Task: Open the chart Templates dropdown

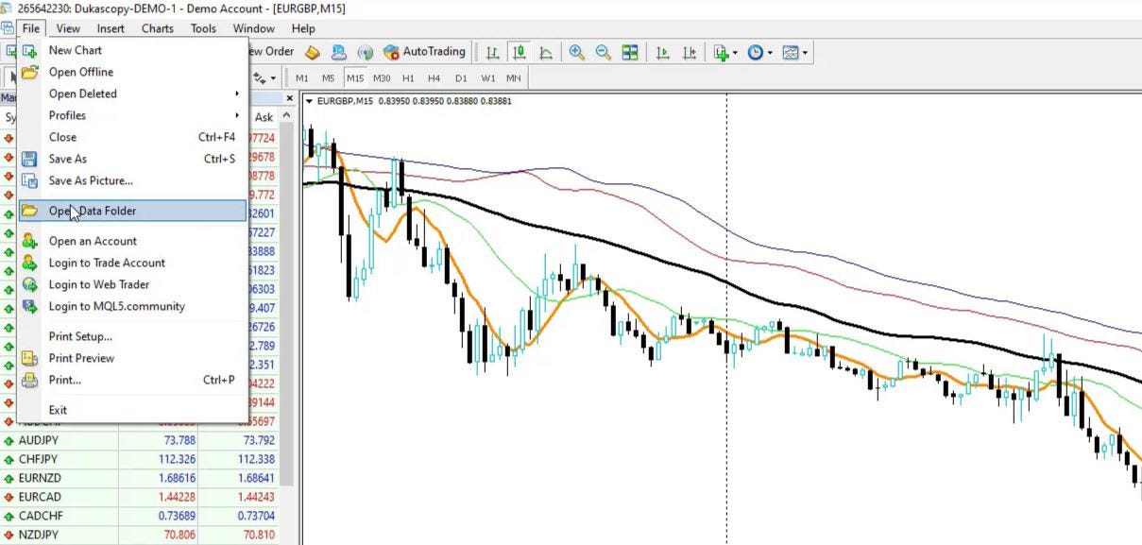Action: (805, 53)
